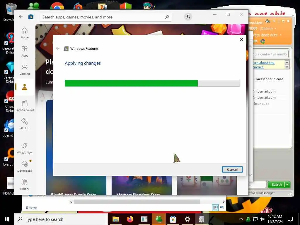Open Firefox from the taskbar
This screenshot has height=225, width=300.
(130, 219)
